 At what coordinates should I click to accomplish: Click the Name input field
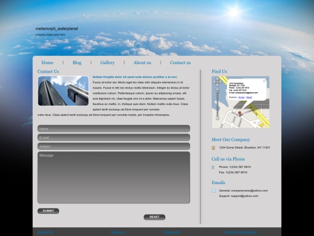[114, 129]
